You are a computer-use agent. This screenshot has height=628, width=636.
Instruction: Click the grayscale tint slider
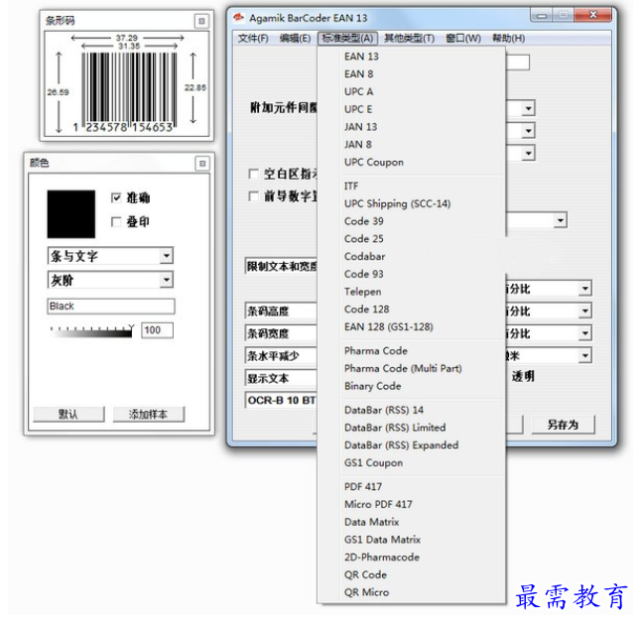point(91,331)
